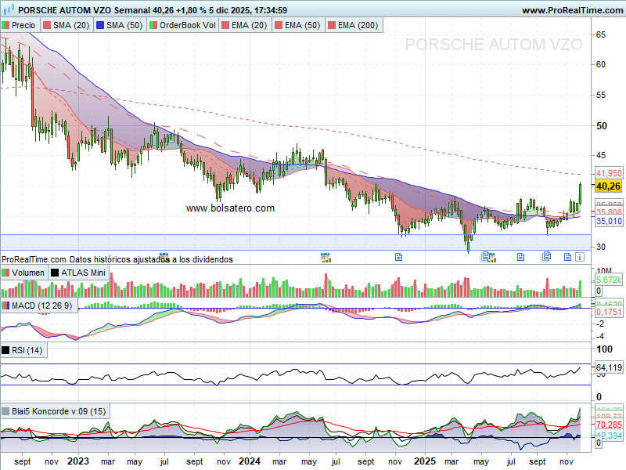
Task: Click the Koncorde value label 12,334
Action: coord(609,436)
